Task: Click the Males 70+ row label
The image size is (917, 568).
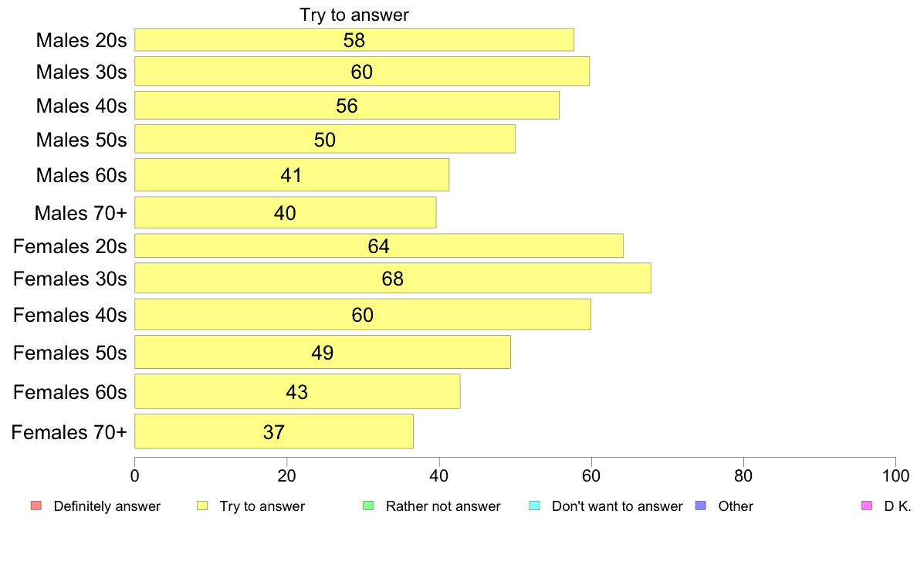Action: 81,213
